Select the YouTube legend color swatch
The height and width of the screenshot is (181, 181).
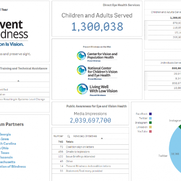pos(150,131)
